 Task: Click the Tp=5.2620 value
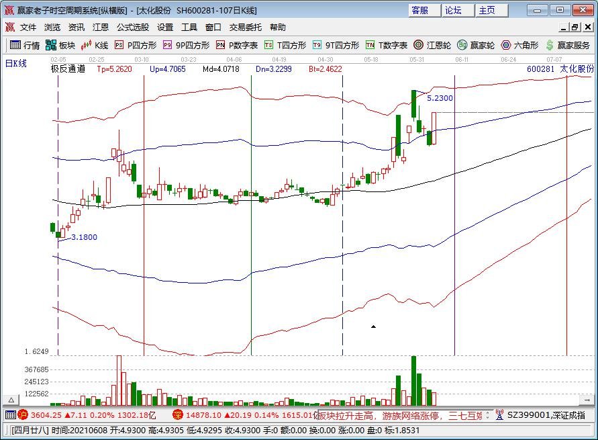pos(114,69)
